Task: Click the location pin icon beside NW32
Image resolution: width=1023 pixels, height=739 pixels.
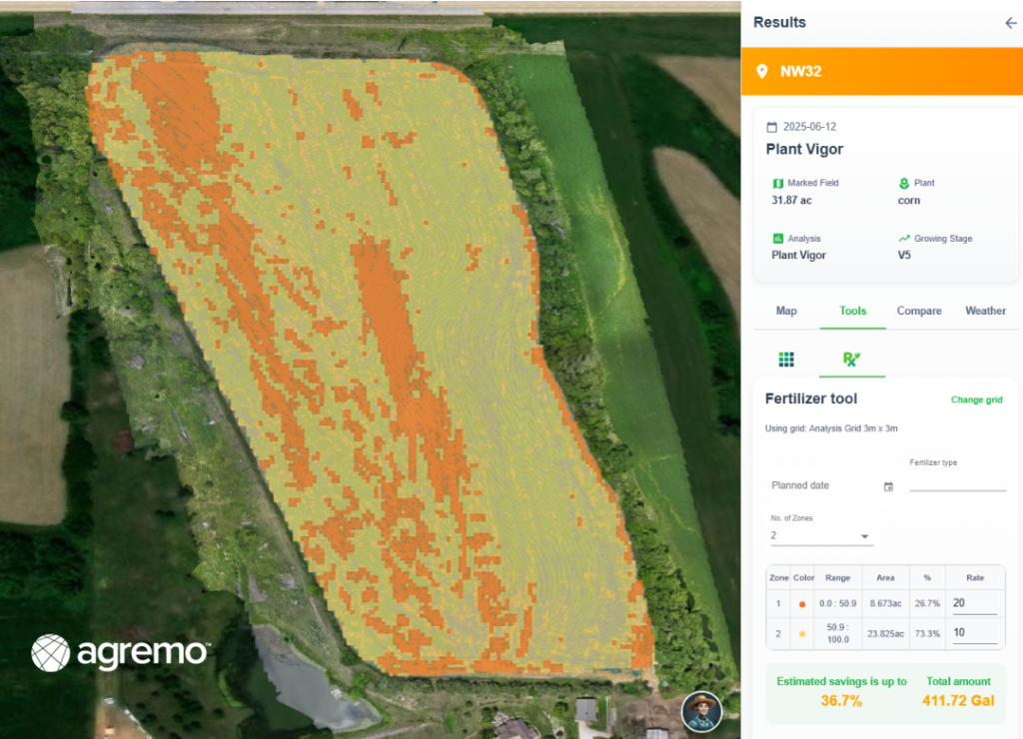Action: click(762, 72)
